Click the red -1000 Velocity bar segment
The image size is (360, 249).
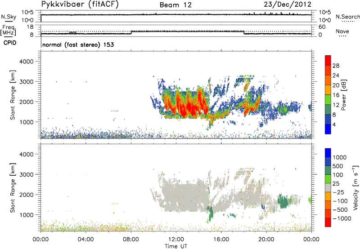328,222
